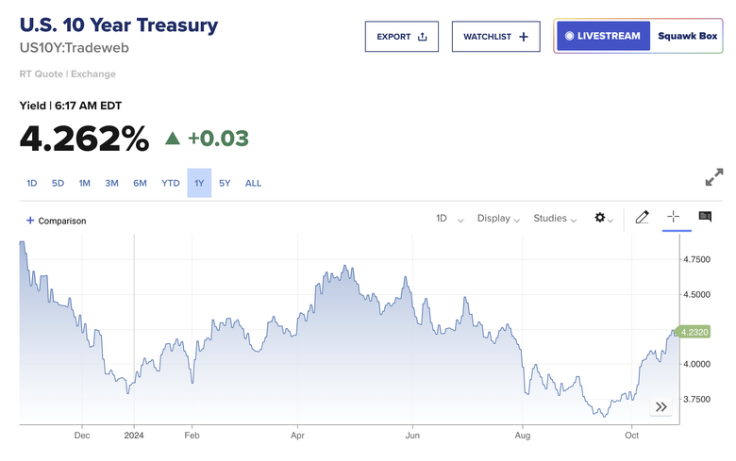Screen dimensions: 736x461
Task: Open the 1D interval dropdown
Action: (x=449, y=219)
